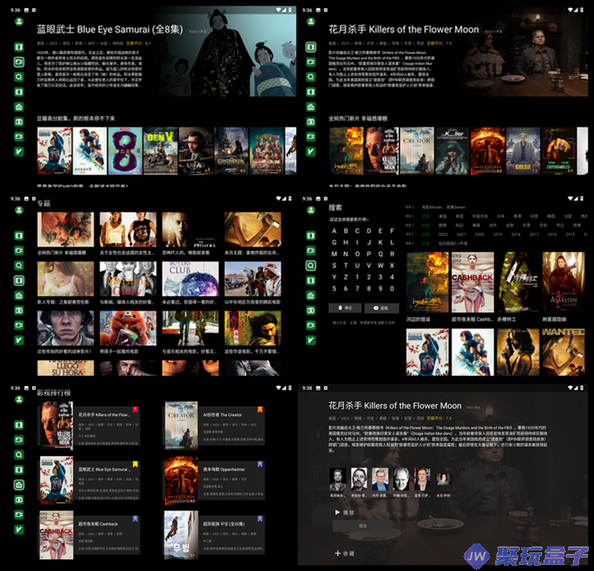
Task: Click user avatar icon on 搜索 screen
Action: 310,210
